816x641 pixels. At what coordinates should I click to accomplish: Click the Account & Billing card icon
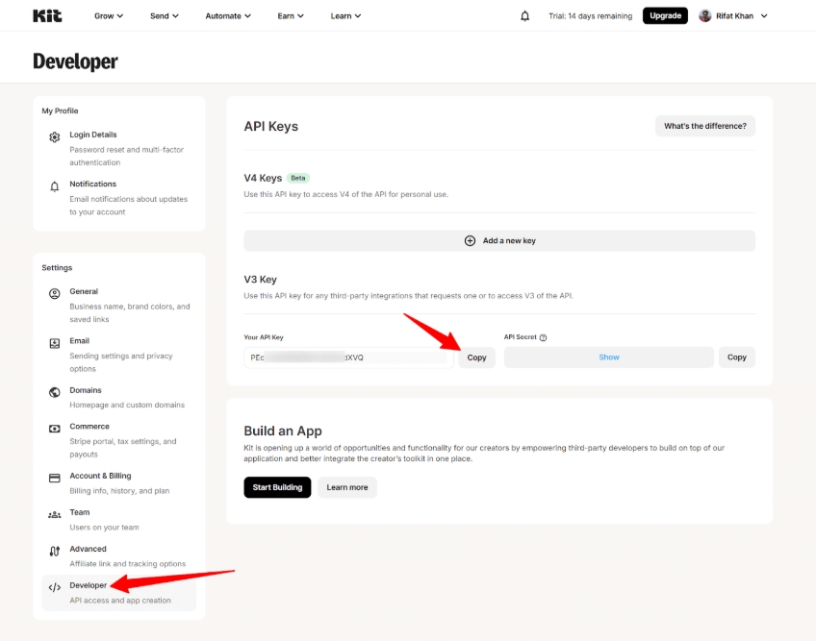click(x=55, y=479)
